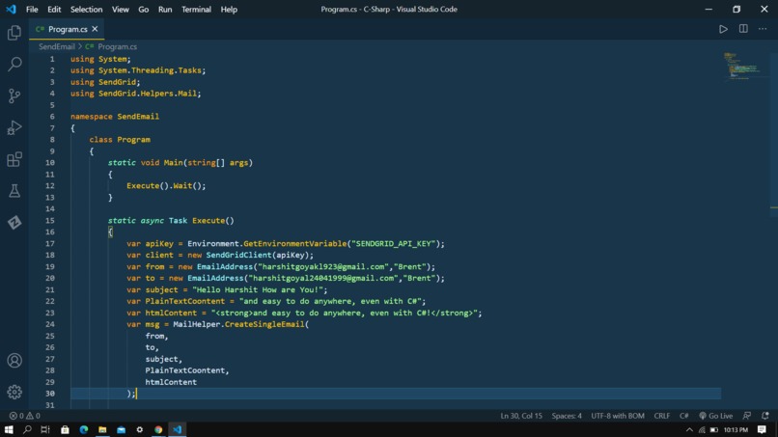Open the Explorer view in activity bar
This screenshot has width=778, height=437.
[14, 33]
